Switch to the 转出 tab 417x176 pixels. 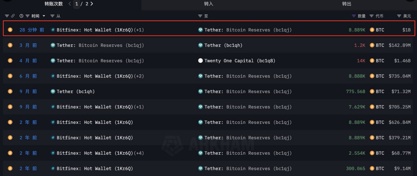click(x=347, y=4)
